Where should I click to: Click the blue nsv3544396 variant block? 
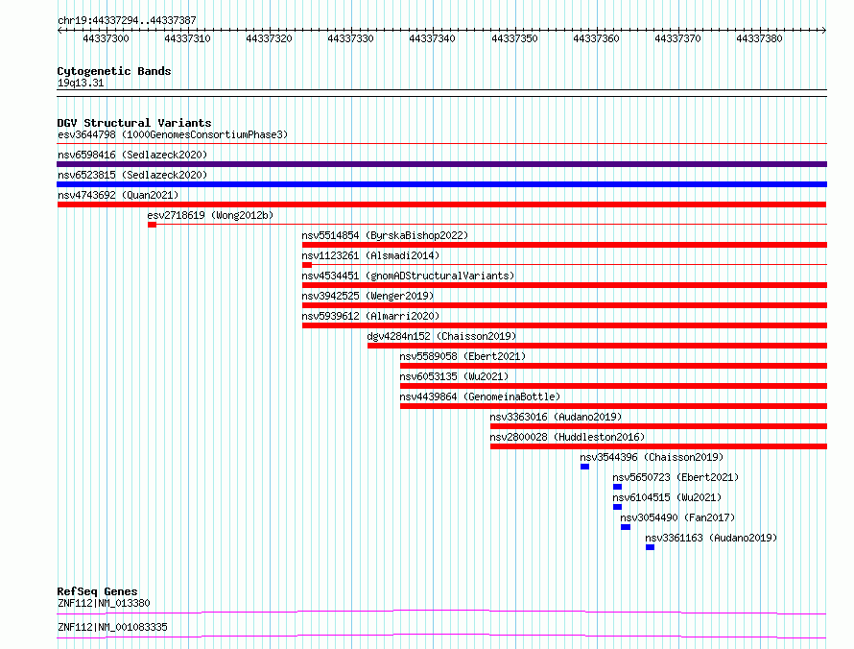pos(584,467)
